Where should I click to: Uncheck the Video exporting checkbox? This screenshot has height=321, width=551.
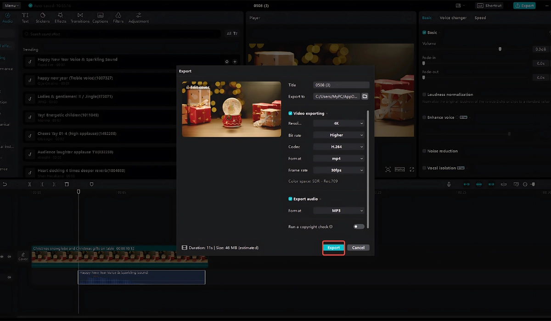pyautogui.click(x=290, y=113)
